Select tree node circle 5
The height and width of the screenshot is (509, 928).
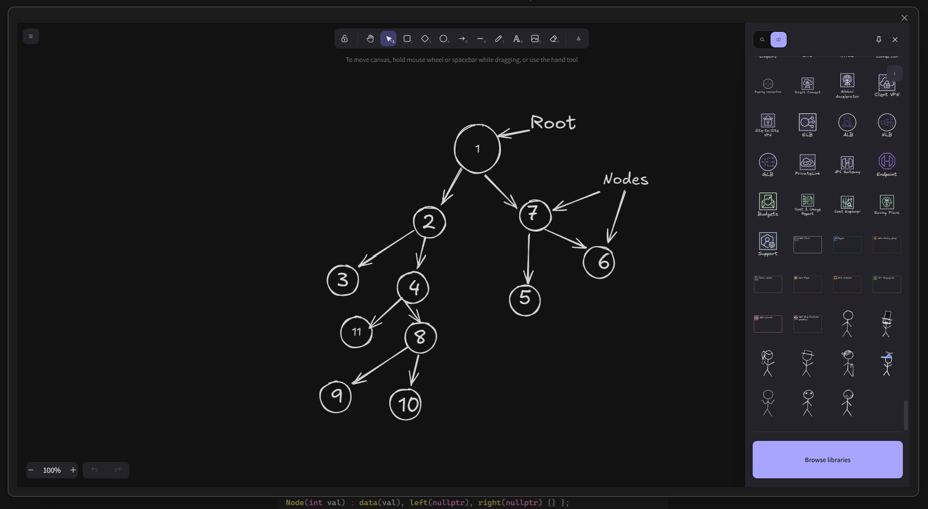pos(525,300)
